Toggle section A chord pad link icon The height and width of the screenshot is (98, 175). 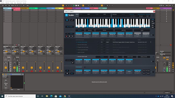[x=153, y=35]
